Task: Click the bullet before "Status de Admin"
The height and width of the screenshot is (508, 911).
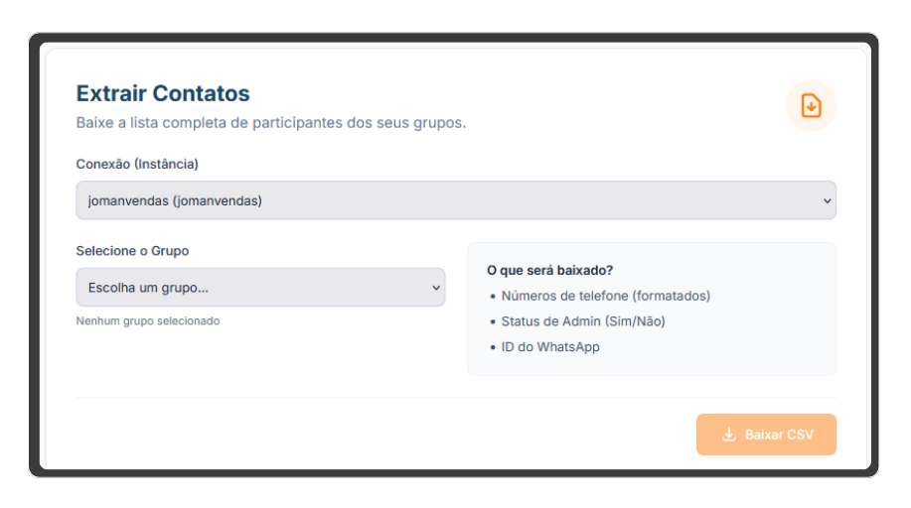Action: coord(493,321)
